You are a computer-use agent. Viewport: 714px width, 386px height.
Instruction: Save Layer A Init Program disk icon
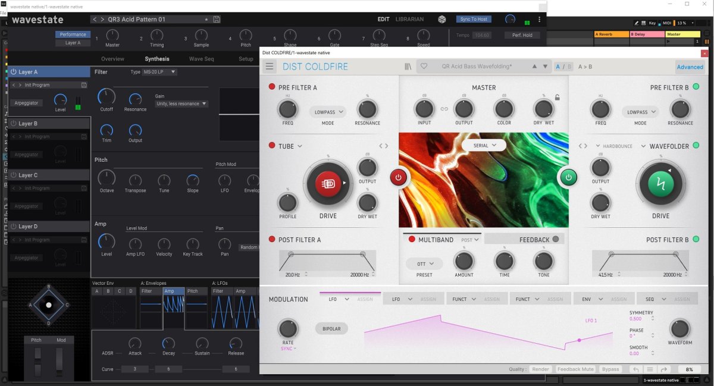(84, 85)
